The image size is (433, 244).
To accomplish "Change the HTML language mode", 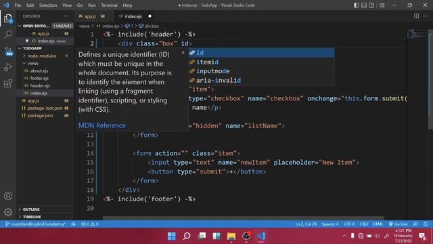I will [x=378, y=224].
